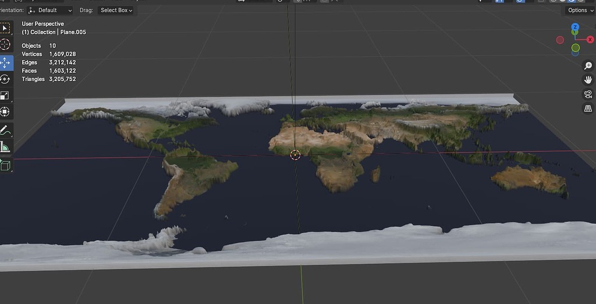Click 'User Perspective' viewport label
The width and height of the screenshot is (596, 304).
[43, 24]
